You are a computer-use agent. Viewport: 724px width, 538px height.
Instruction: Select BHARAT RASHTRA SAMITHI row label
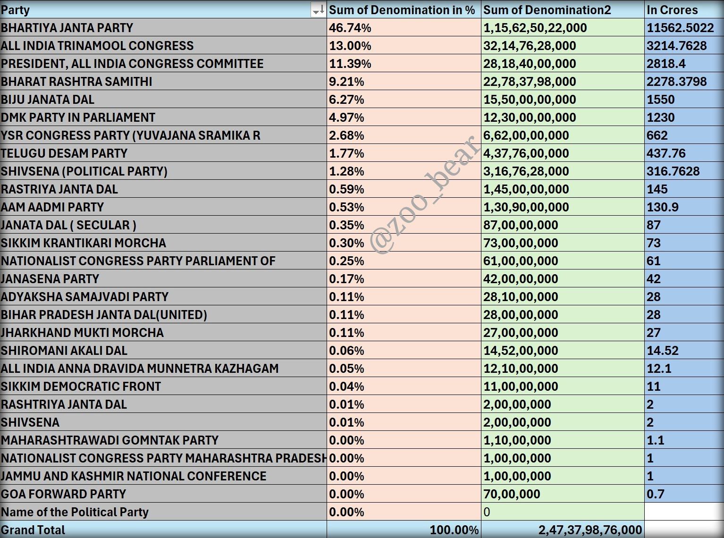163,82
